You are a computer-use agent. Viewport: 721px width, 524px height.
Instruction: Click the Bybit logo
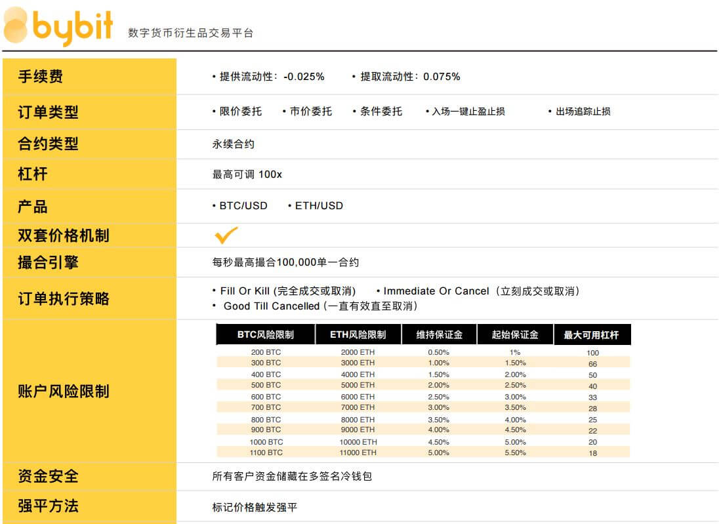pos(58,26)
